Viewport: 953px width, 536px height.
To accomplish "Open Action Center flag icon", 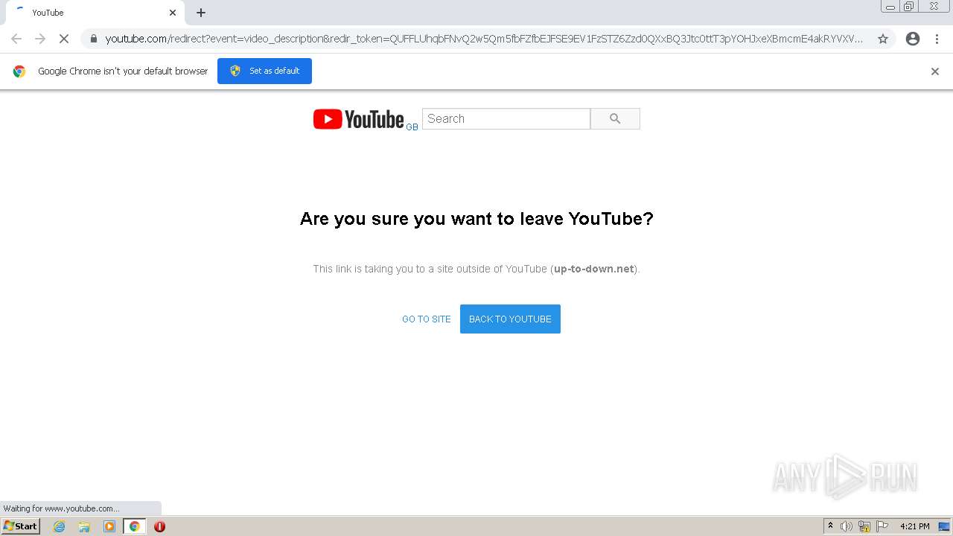I will pyautogui.click(x=882, y=526).
